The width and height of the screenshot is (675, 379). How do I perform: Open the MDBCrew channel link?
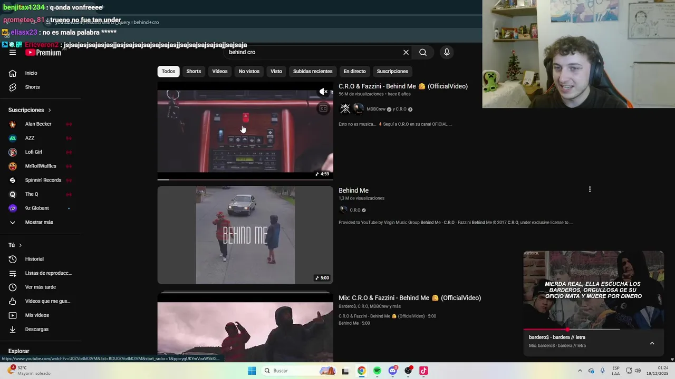(376, 109)
